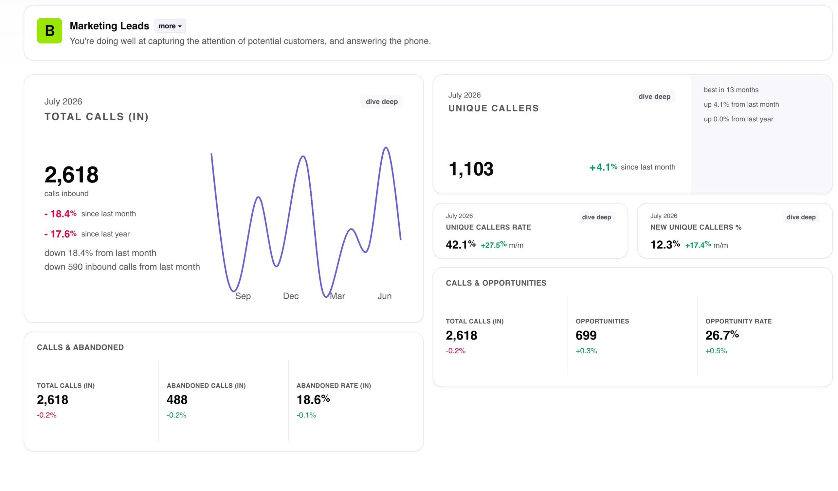The height and width of the screenshot is (491, 838).
Task: Click 'dive deep' on New Unique Callers % card
Action: (x=801, y=217)
